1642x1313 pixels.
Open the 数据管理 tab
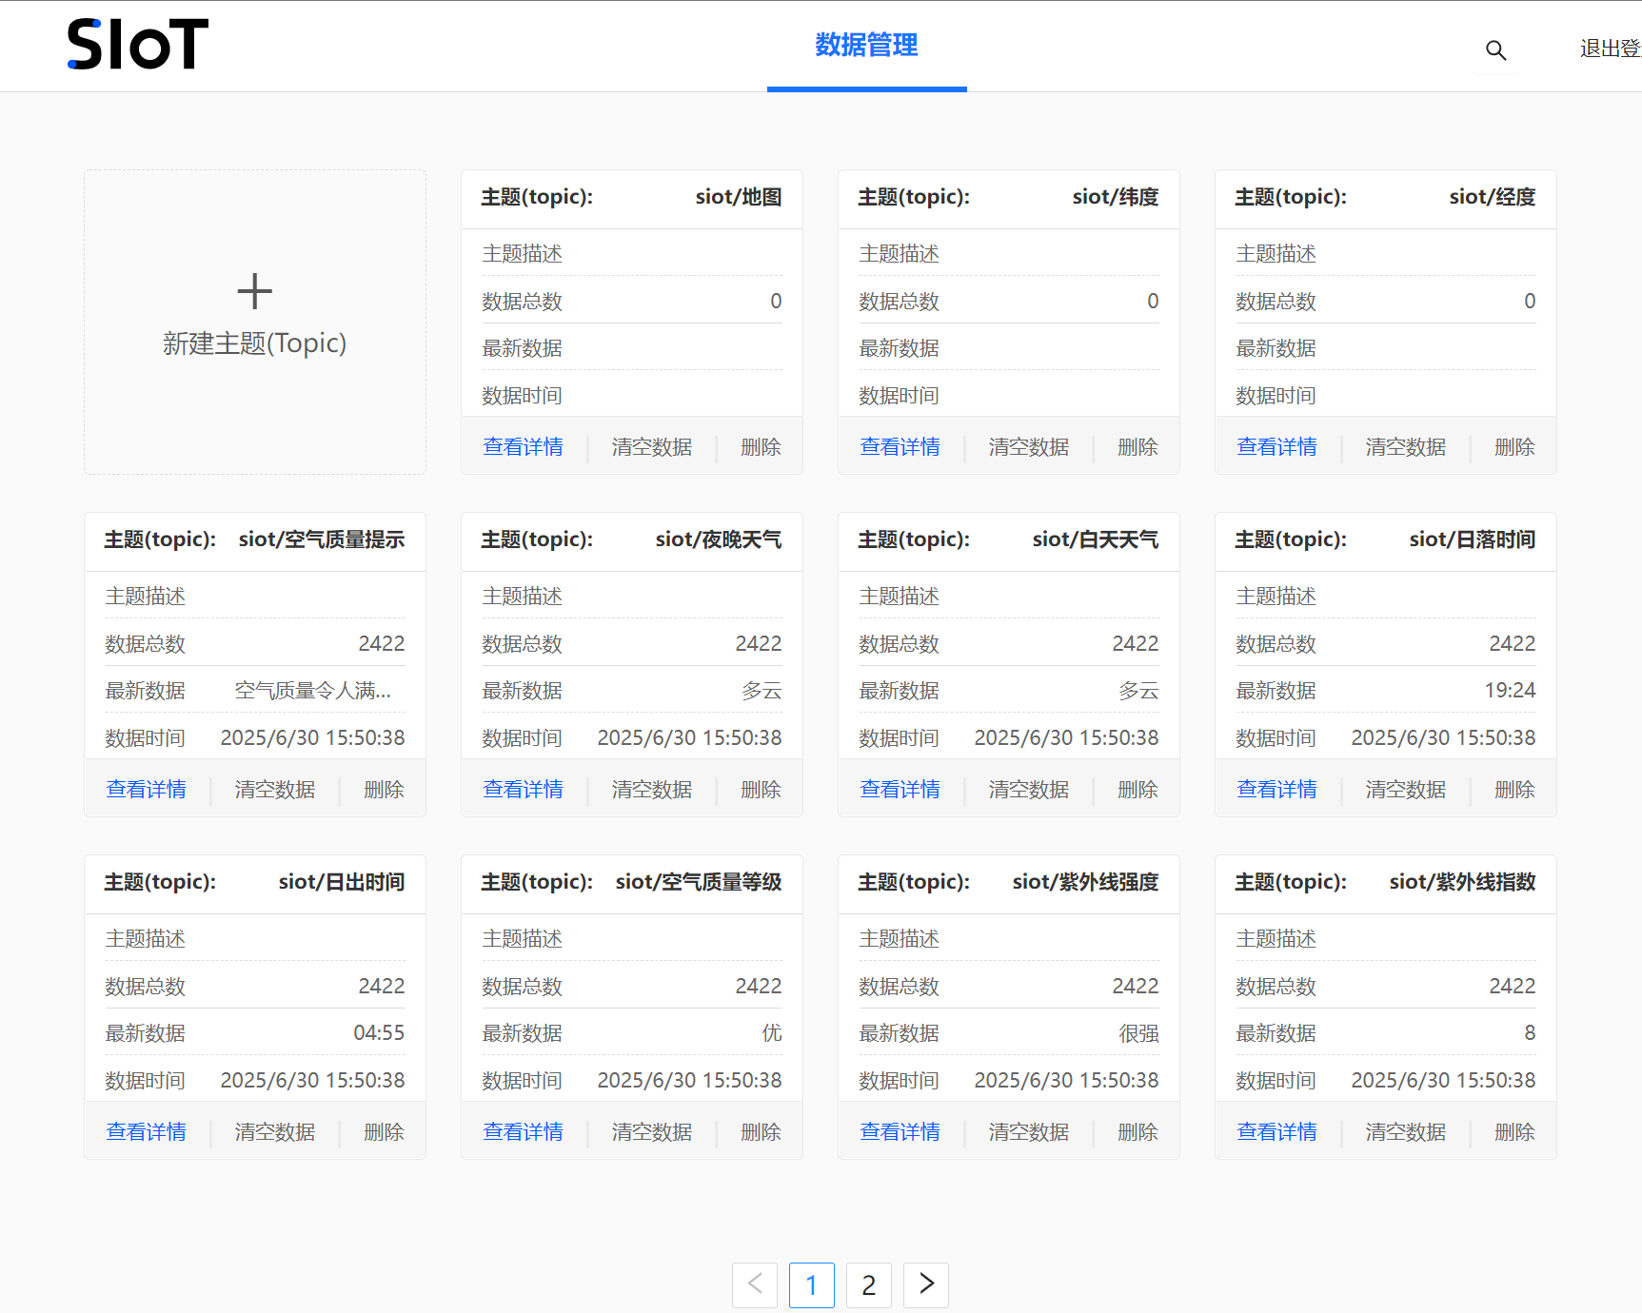click(x=866, y=45)
